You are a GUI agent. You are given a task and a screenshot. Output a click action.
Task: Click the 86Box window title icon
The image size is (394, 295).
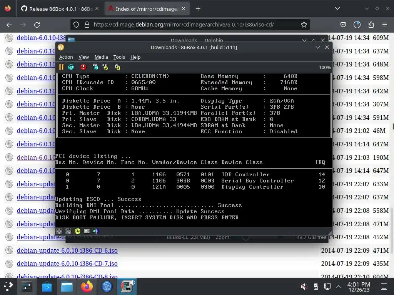click(x=61, y=47)
